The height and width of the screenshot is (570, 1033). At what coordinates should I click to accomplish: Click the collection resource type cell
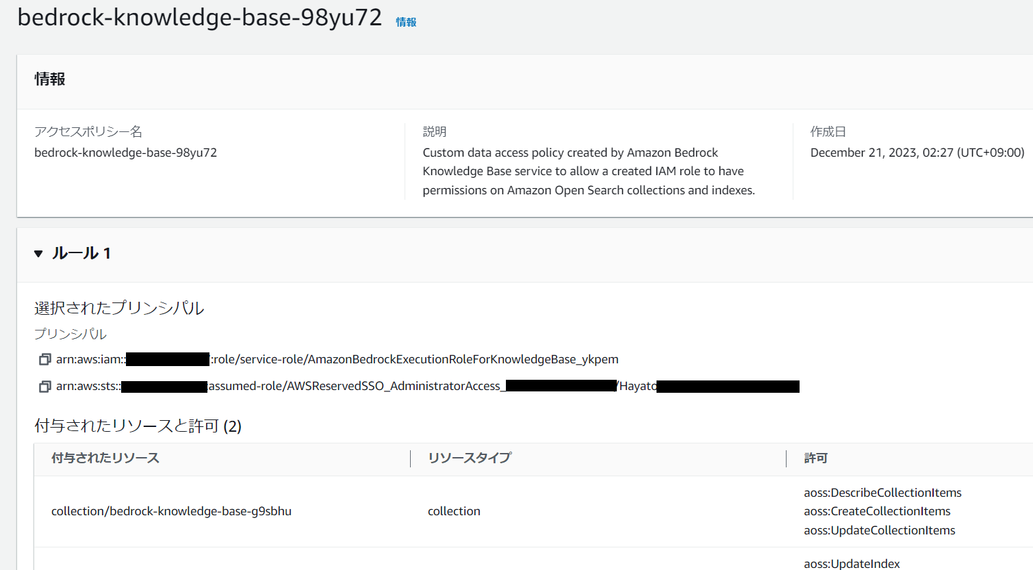(454, 510)
